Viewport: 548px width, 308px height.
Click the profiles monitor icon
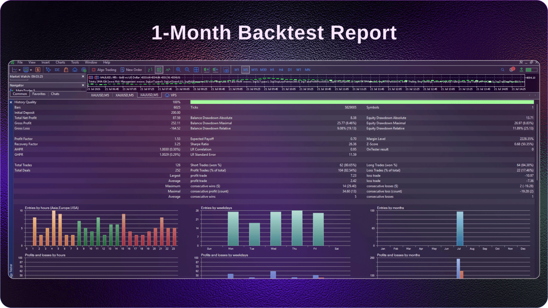coord(26,70)
